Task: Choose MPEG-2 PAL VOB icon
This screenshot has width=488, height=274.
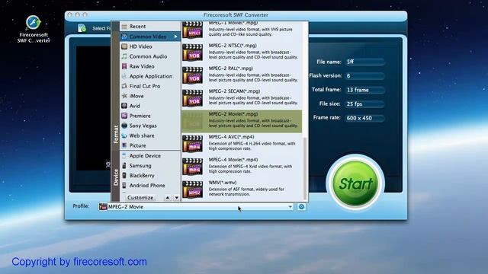Action: pyautogui.click(x=193, y=75)
